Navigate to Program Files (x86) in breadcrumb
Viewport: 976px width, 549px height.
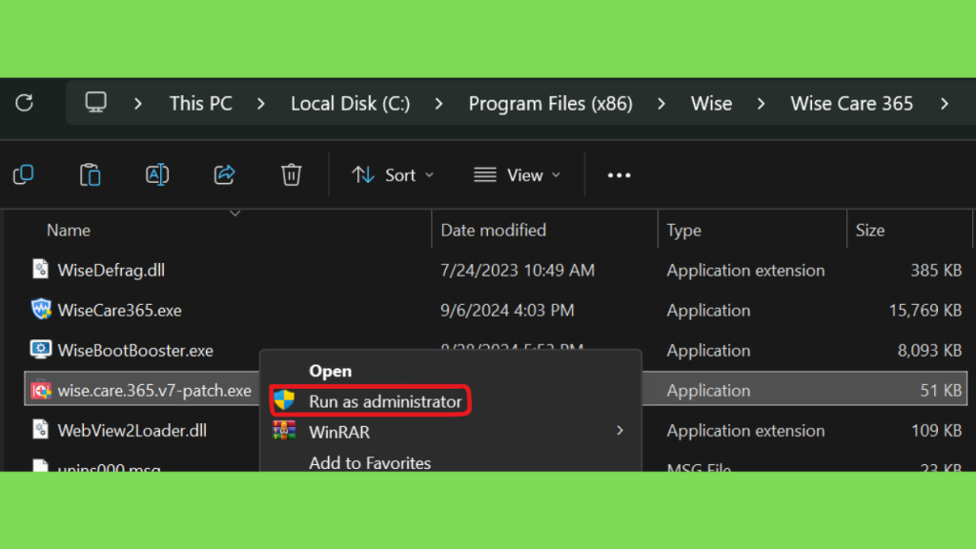click(550, 103)
